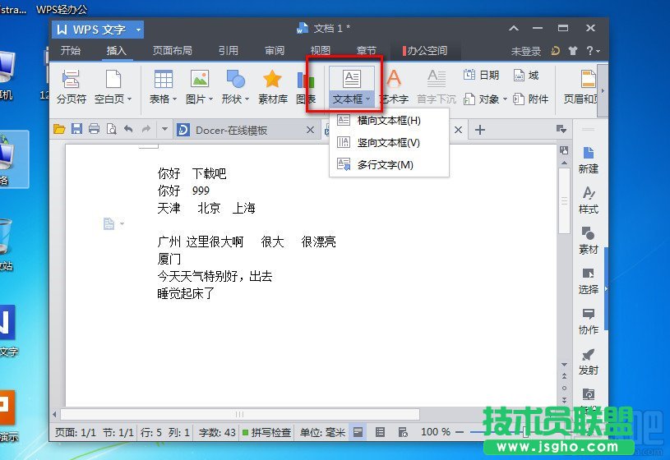Open print preview icon
The height and width of the screenshot is (460, 670).
click(112, 129)
